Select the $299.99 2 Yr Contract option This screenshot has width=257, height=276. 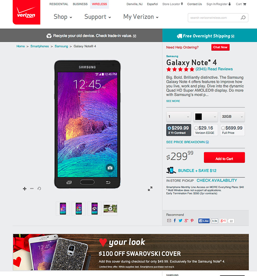point(178,130)
